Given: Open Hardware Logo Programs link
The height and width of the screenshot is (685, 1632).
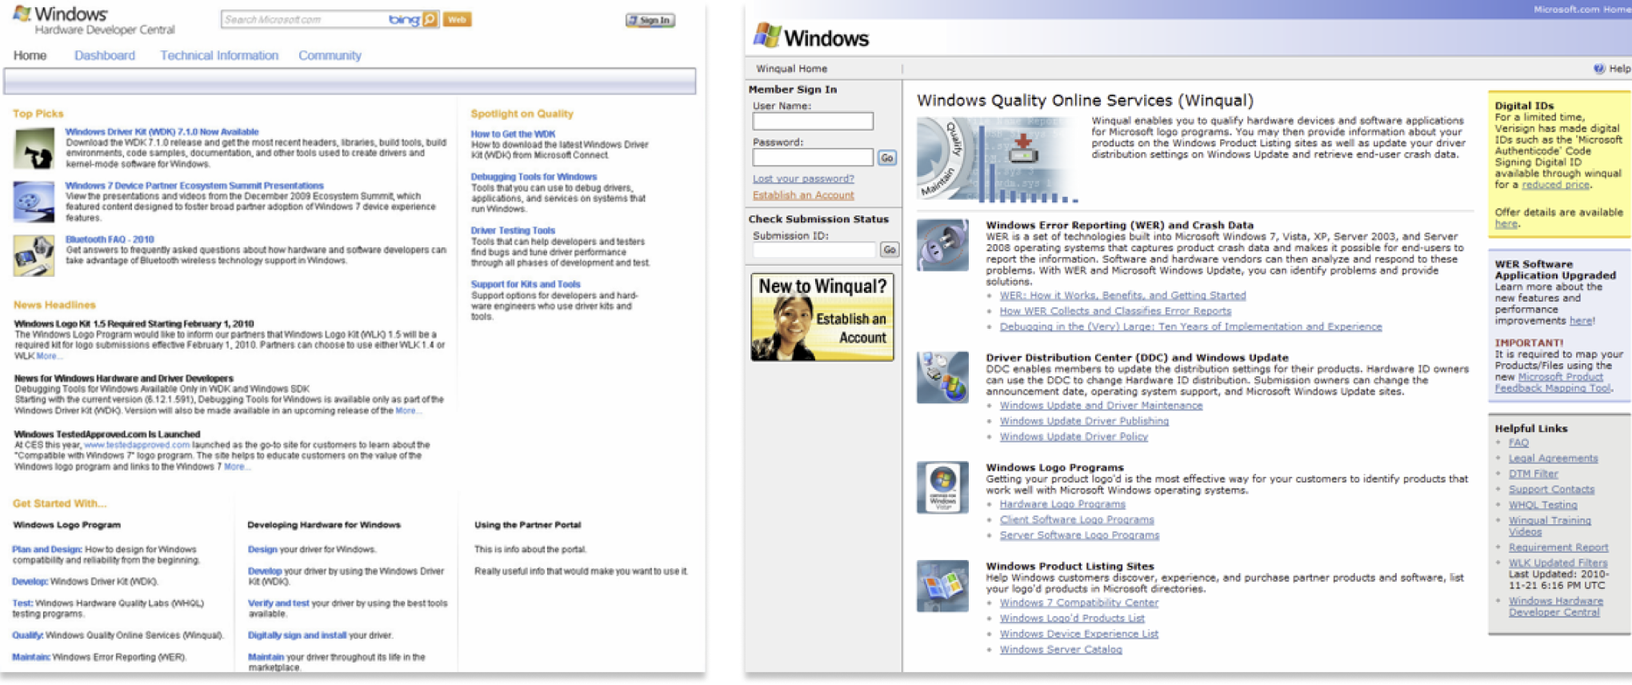Looking at the screenshot, I should [1062, 504].
